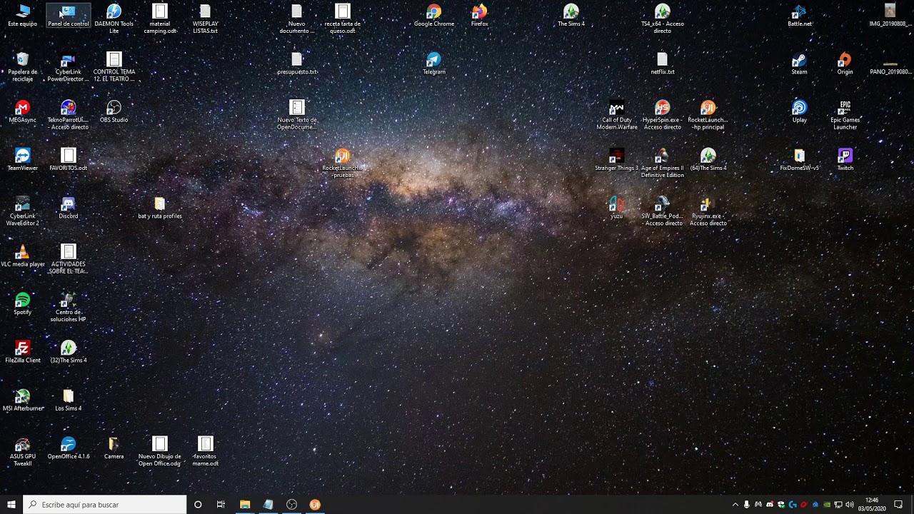914x514 pixels.
Task: Launch TeamViewer
Action: pyautogui.click(x=23, y=159)
